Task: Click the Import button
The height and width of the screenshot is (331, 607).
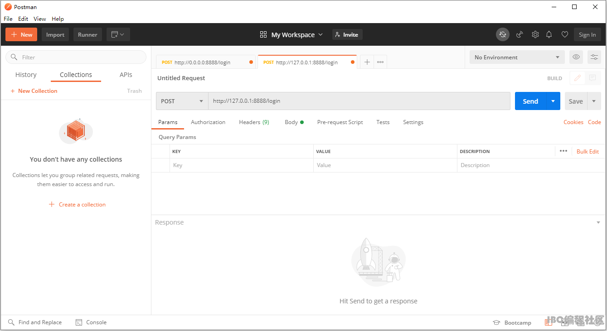Action: 55,34
